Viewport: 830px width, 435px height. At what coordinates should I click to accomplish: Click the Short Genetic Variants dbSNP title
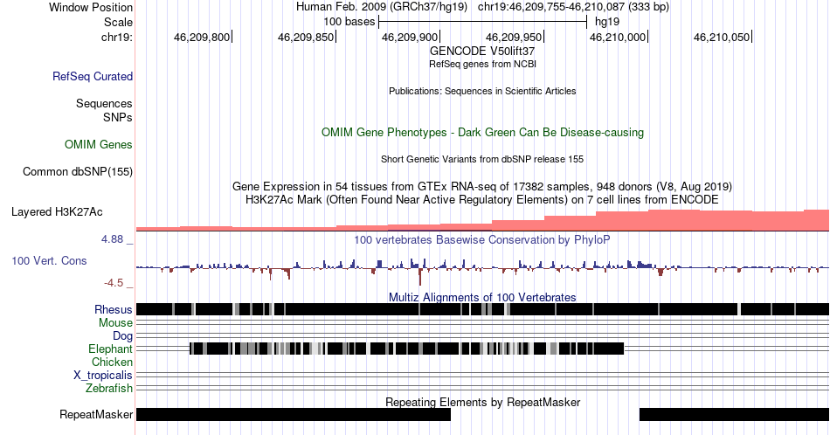[x=482, y=159]
